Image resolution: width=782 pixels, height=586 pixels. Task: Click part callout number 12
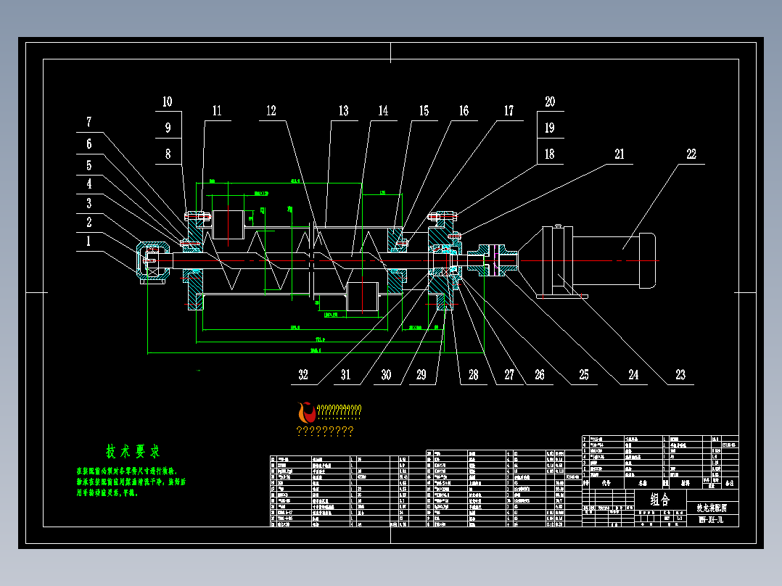coord(271,111)
